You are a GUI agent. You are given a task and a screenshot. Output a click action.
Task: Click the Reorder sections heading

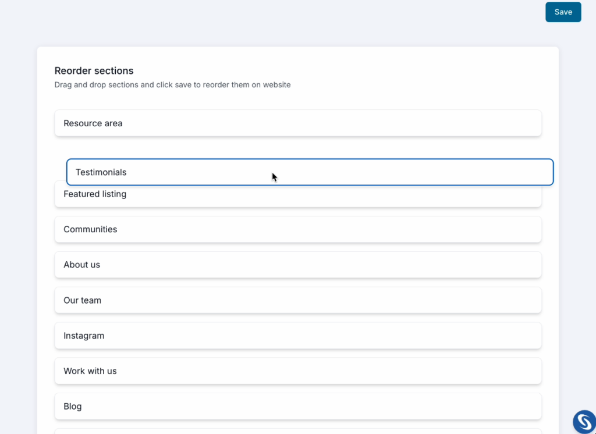(94, 71)
